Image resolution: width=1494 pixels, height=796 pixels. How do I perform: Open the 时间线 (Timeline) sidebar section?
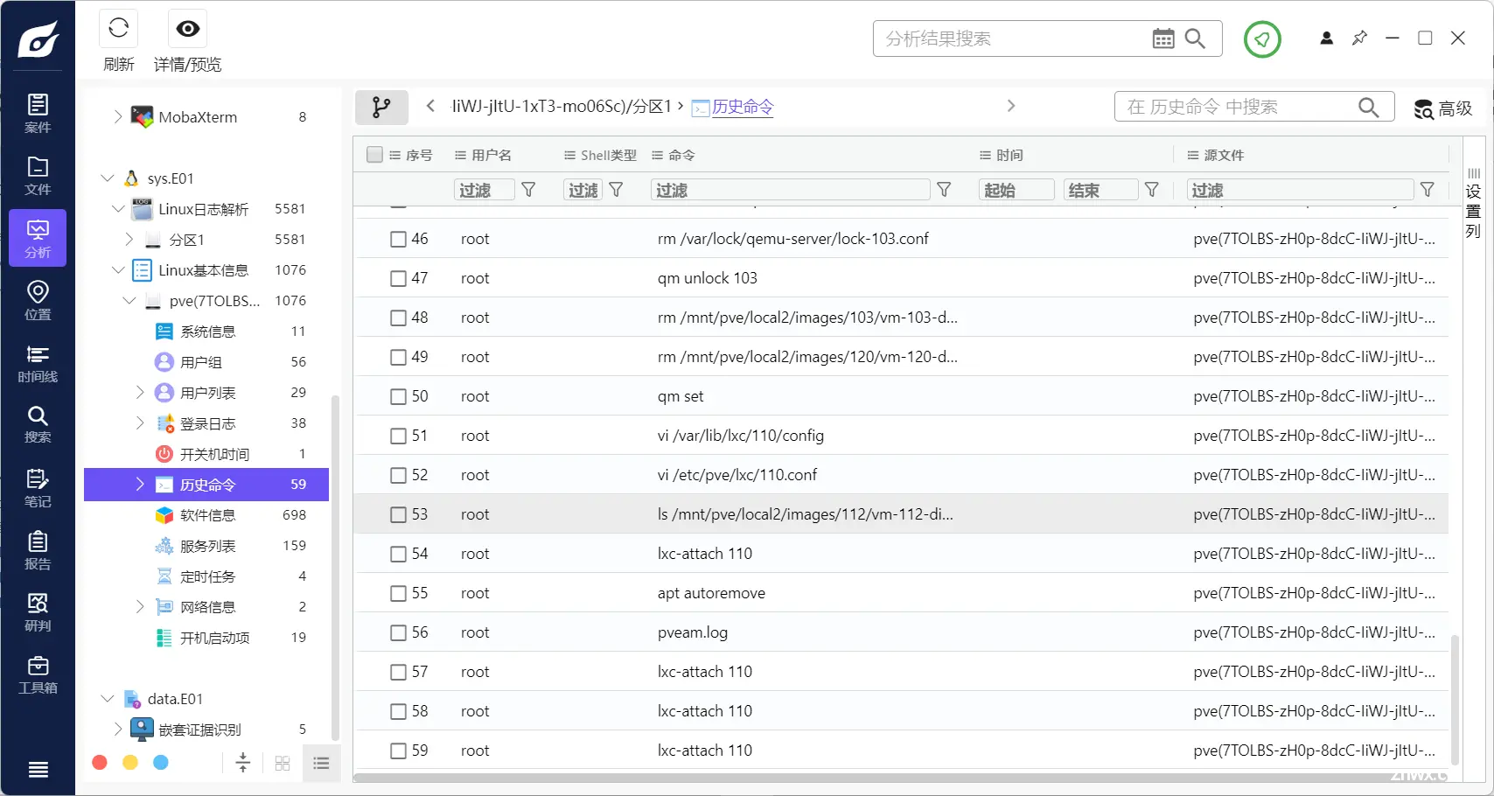(38, 362)
